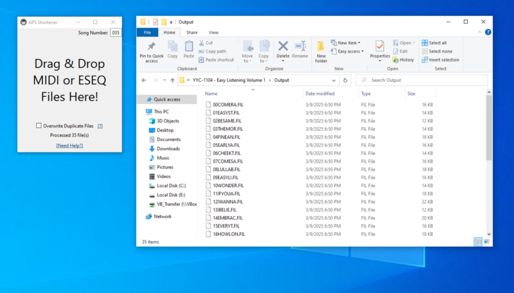Screen dimensions: 514x293
Task: Click the Edit ribbon button
Action: 400,51
